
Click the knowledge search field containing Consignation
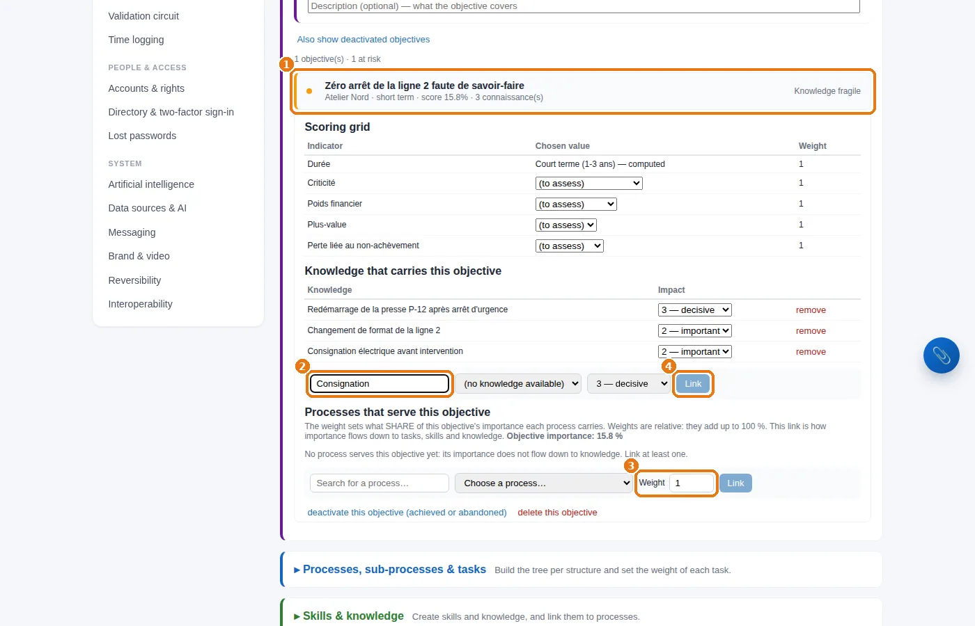[x=380, y=384]
